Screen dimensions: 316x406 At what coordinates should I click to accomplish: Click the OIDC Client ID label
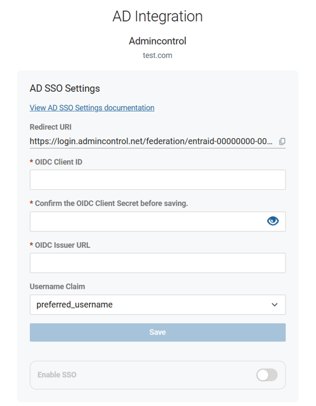59,162
